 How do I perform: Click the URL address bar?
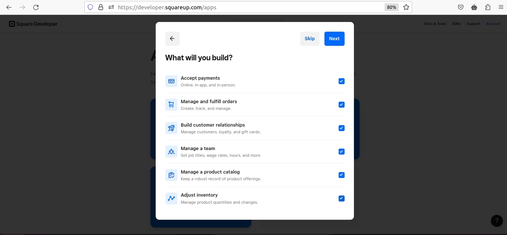pyautogui.click(x=246, y=7)
